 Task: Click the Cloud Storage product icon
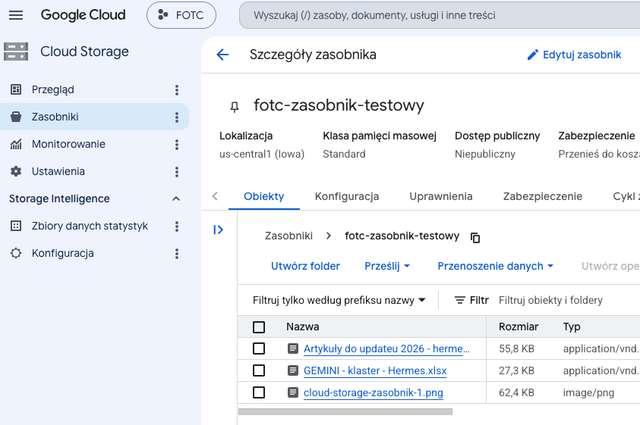tap(16, 52)
